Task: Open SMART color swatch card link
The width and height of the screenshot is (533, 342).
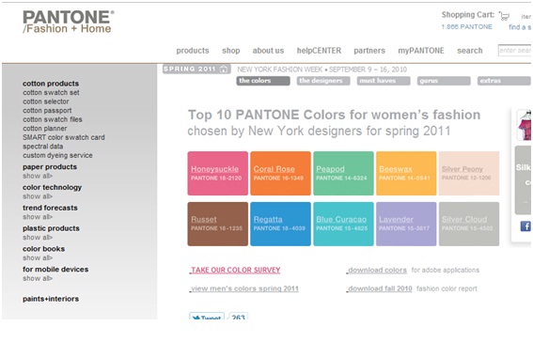Action: pos(64,137)
